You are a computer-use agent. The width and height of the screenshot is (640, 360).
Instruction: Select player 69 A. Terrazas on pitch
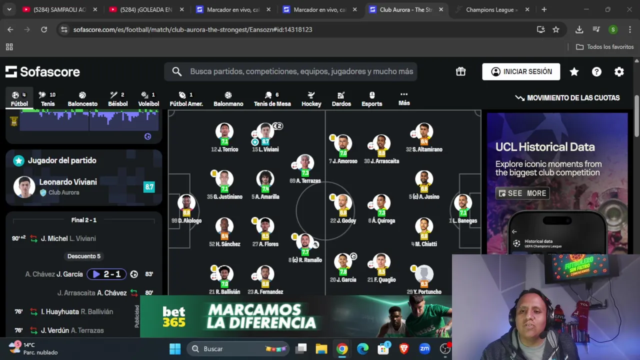click(x=305, y=169)
